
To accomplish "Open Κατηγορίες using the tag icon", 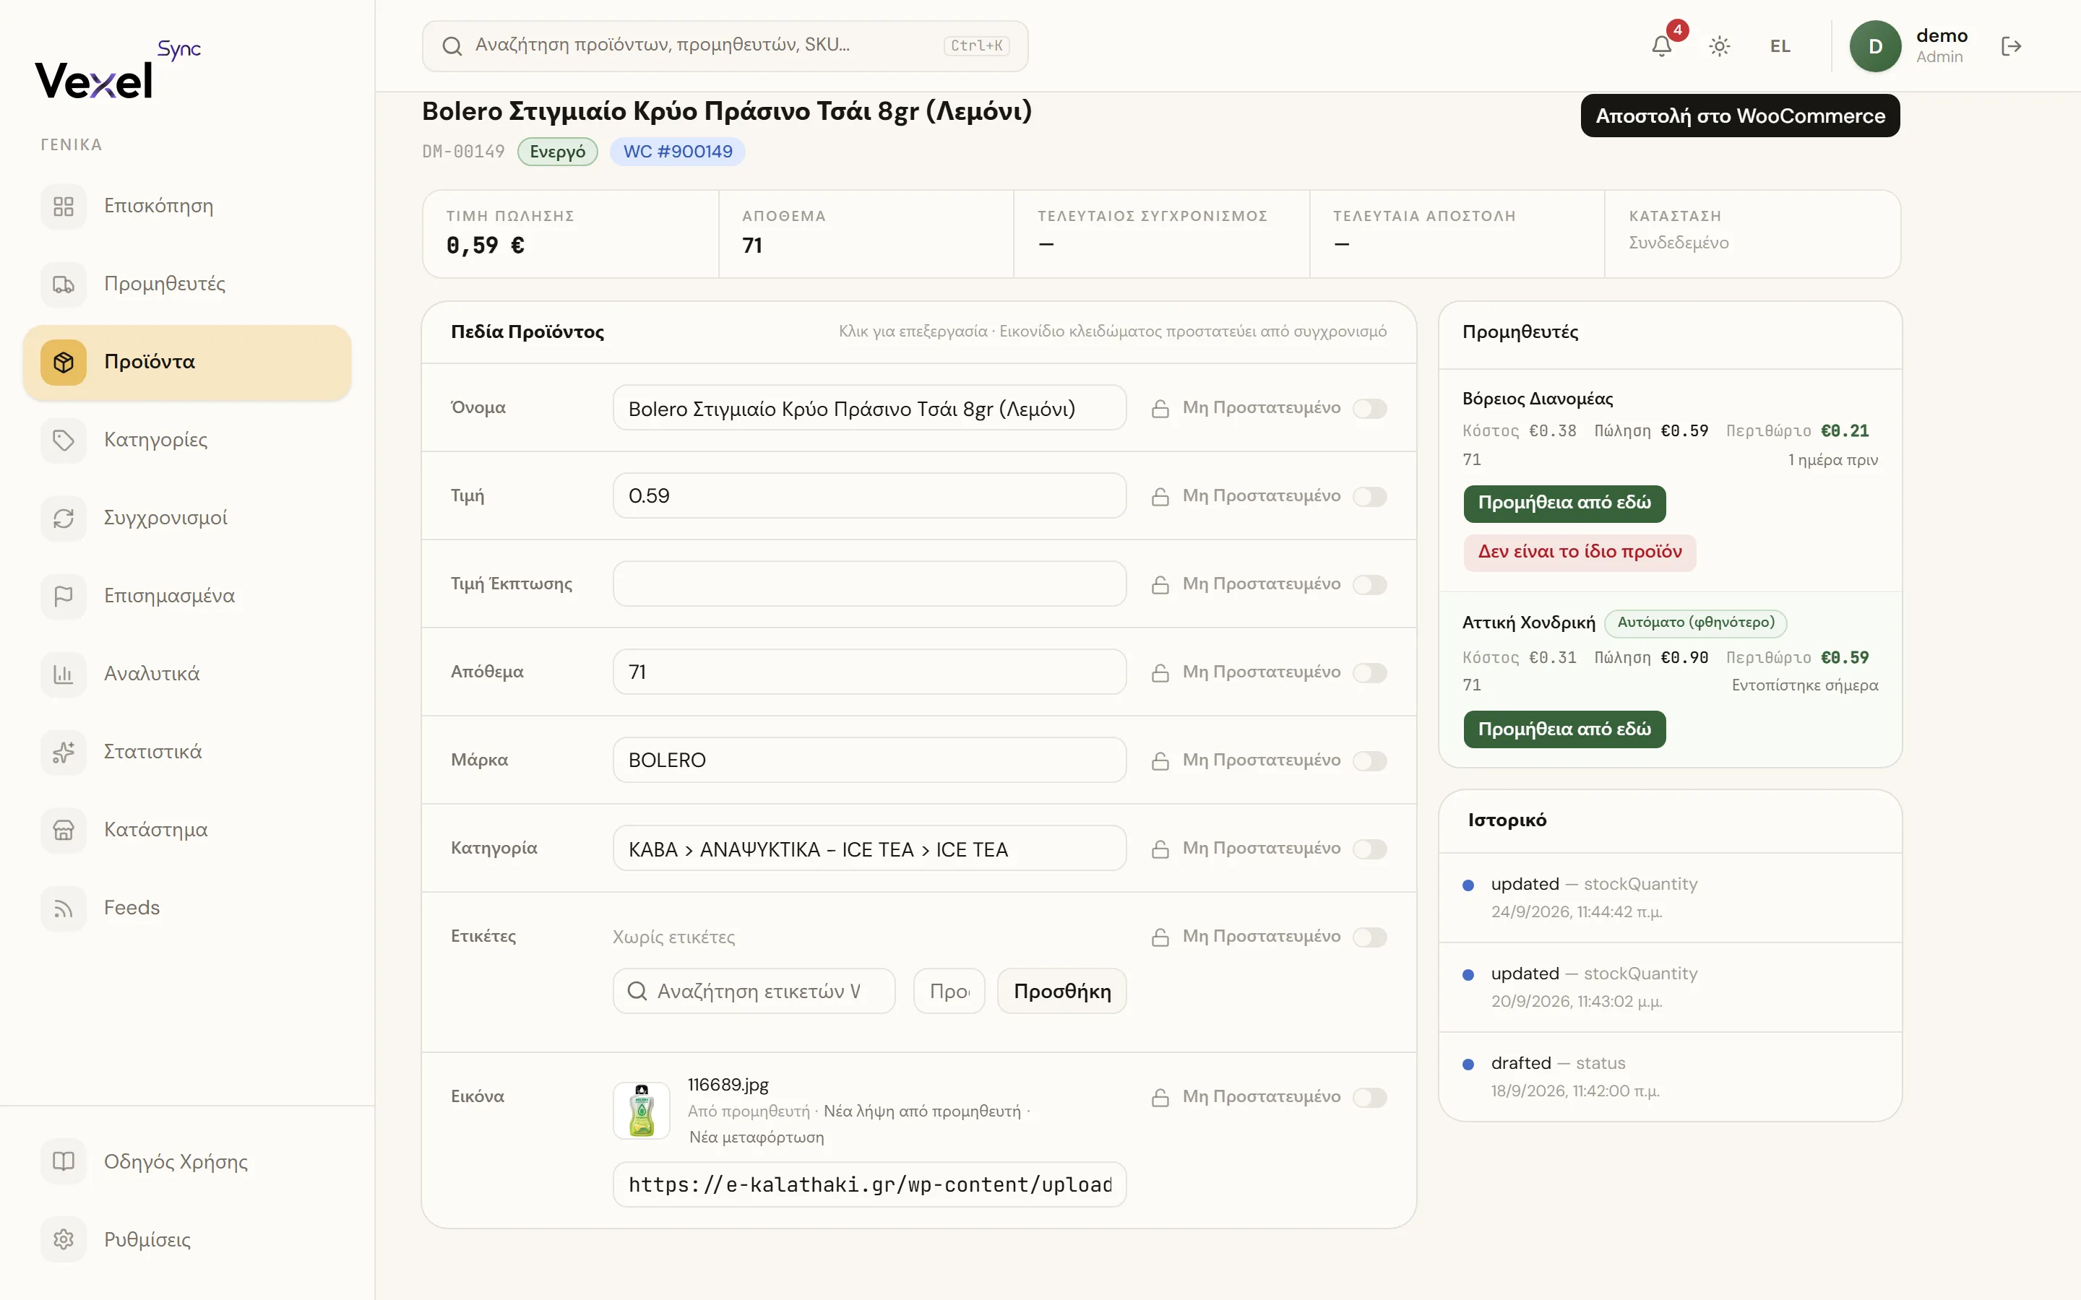I will click(64, 441).
